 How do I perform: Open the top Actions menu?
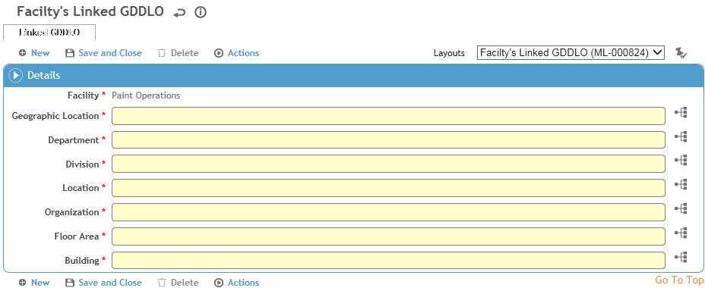click(x=243, y=53)
